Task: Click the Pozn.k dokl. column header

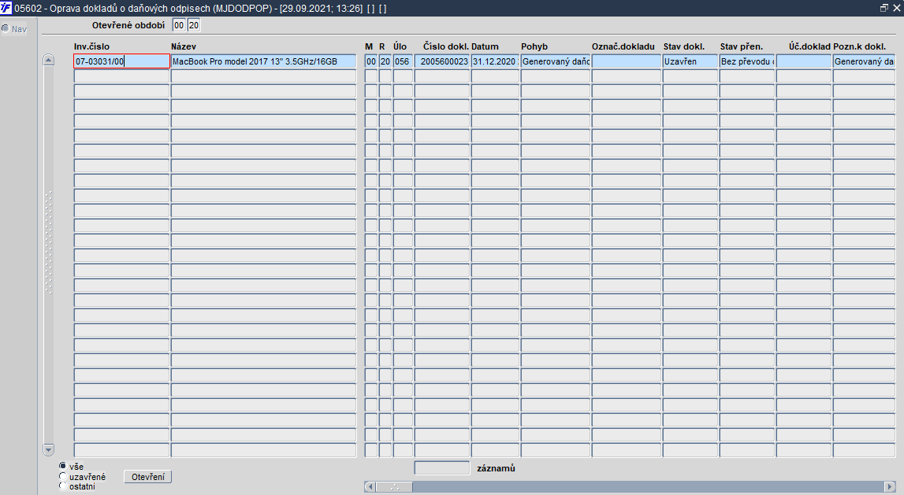Action: point(860,46)
